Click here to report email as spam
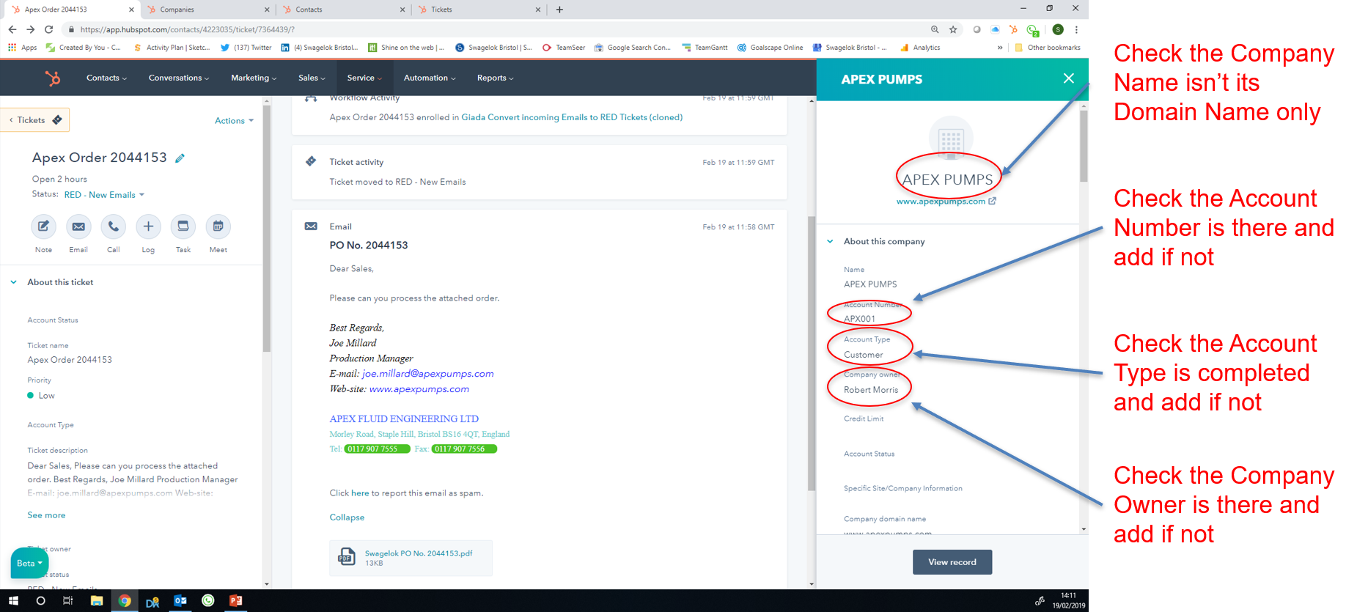Viewport: 1357px width, 612px height. click(360, 493)
